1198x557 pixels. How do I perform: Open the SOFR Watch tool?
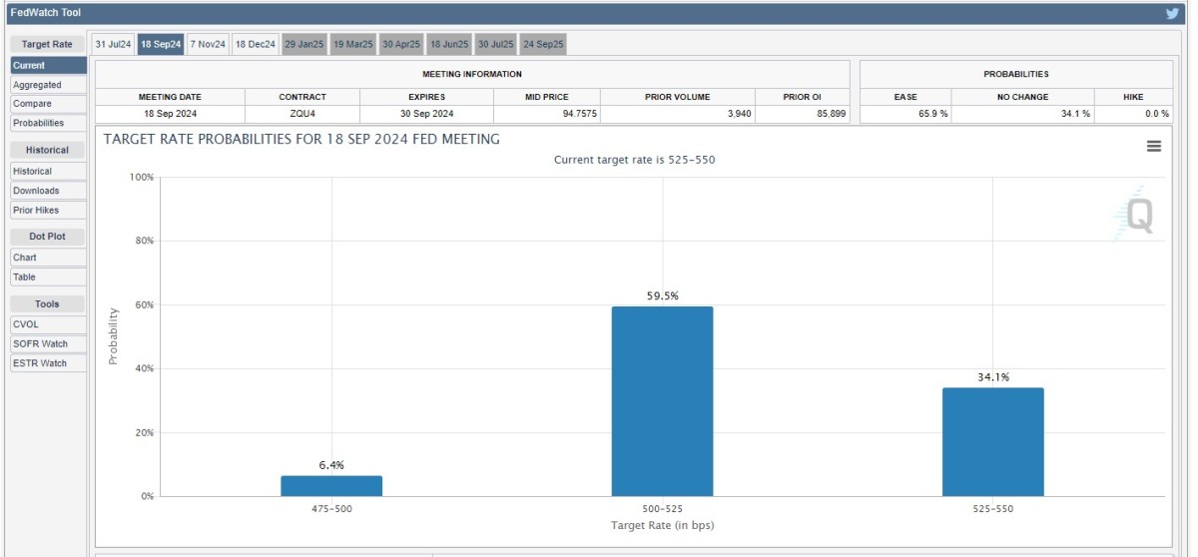[x=48, y=343]
